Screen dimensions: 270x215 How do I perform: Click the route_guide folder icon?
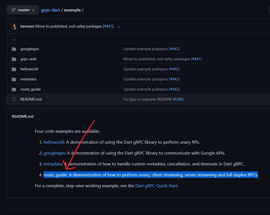pos(14,89)
